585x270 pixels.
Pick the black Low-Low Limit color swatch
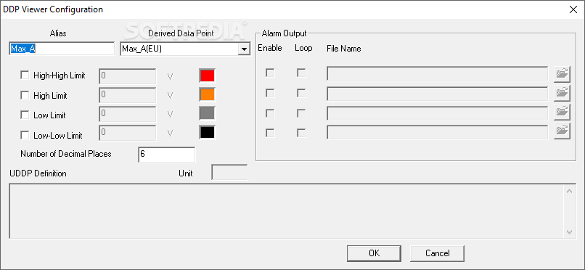(208, 132)
